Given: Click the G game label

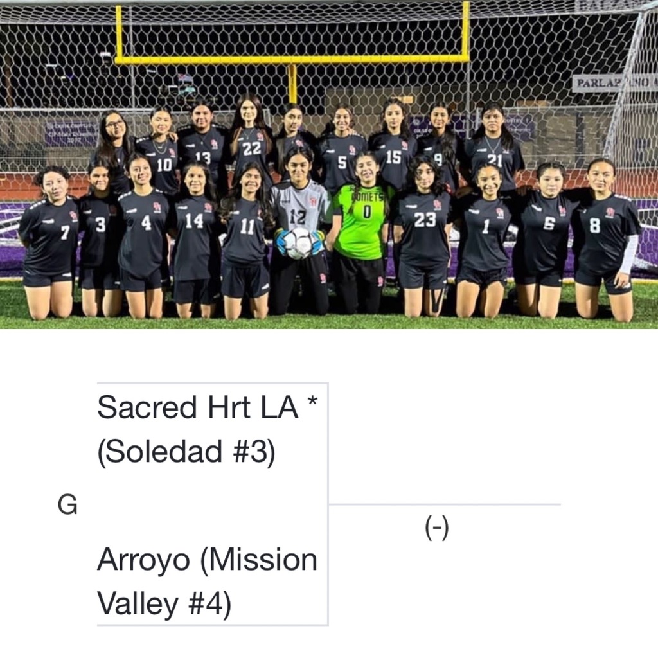Looking at the screenshot, I should pos(67,504).
